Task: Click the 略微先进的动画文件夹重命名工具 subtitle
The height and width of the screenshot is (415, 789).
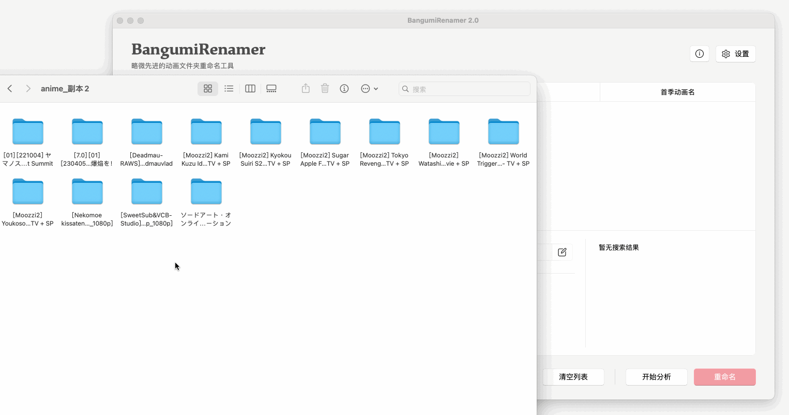Action: tap(183, 66)
